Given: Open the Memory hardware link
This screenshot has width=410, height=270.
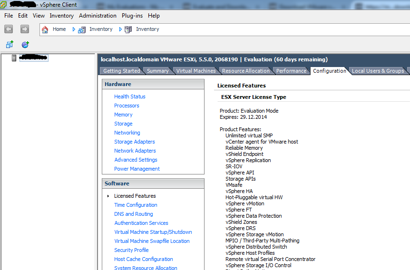Looking at the screenshot, I should 123,115.
